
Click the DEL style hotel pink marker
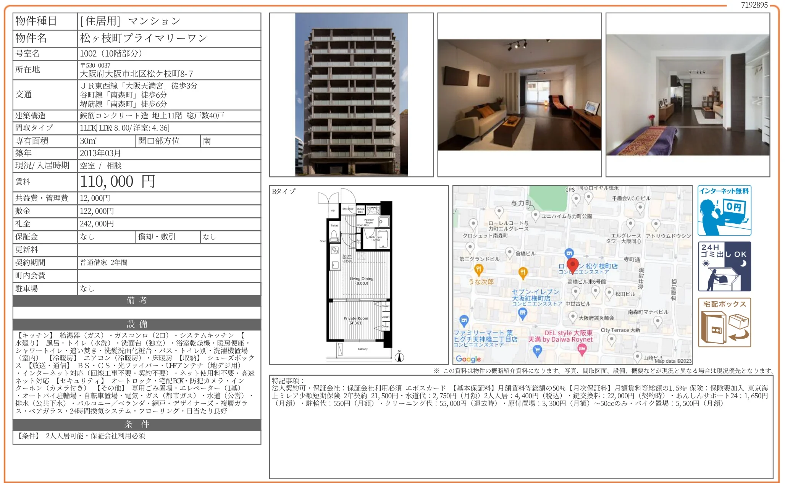(581, 349)
